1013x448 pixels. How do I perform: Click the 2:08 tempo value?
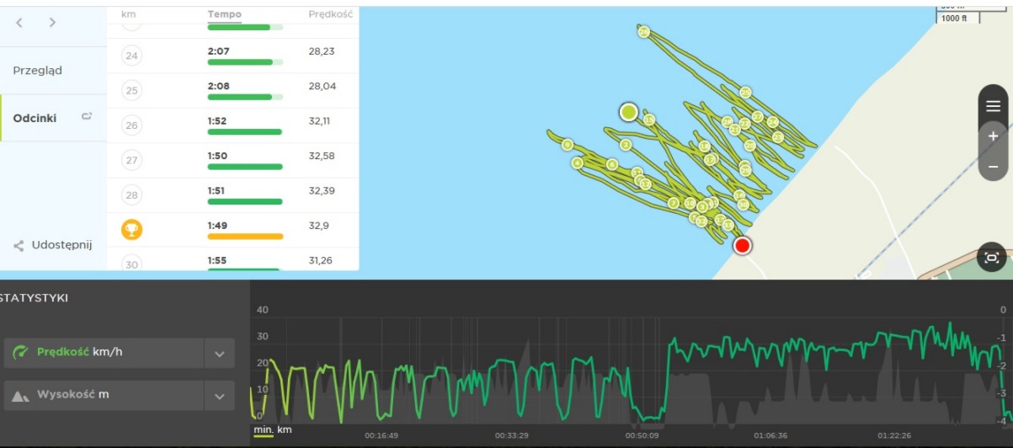pos(218,86)
